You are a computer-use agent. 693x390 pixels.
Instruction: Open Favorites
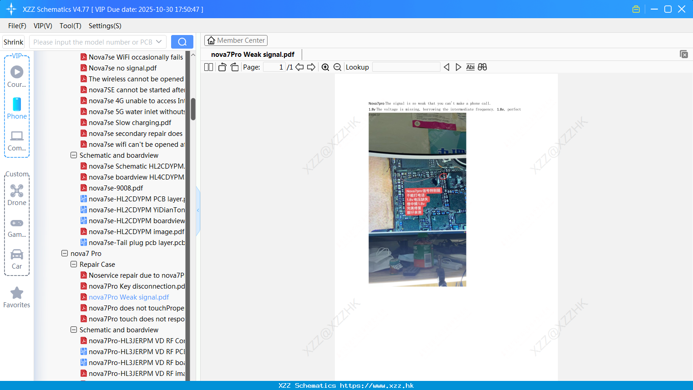(x=17, y=297)
